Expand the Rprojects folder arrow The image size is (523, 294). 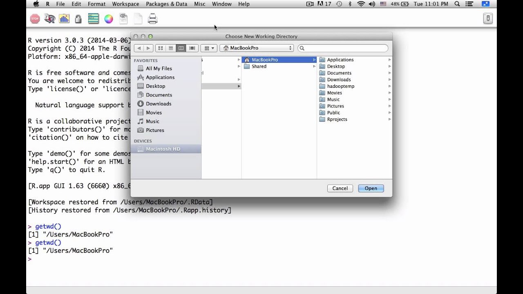390,119
